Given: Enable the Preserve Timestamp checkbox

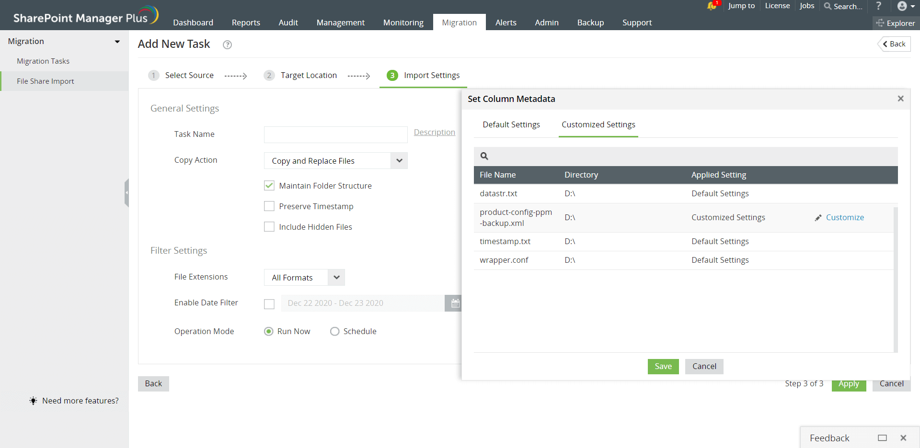Looking at the screenshot, I should coord(269,206).
